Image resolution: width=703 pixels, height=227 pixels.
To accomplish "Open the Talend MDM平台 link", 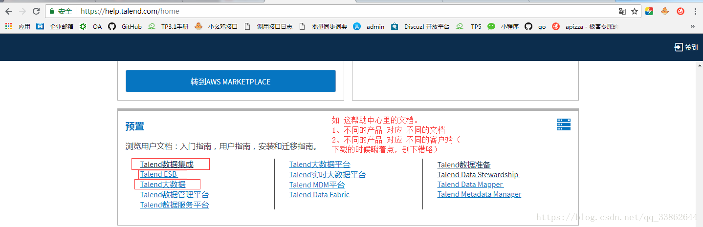I will pos(317,185).
